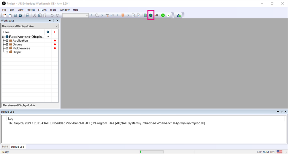Print using the printer toolbar icon
Image resolution: width=288 pixels, height=154 pixels.
[28, 16]
